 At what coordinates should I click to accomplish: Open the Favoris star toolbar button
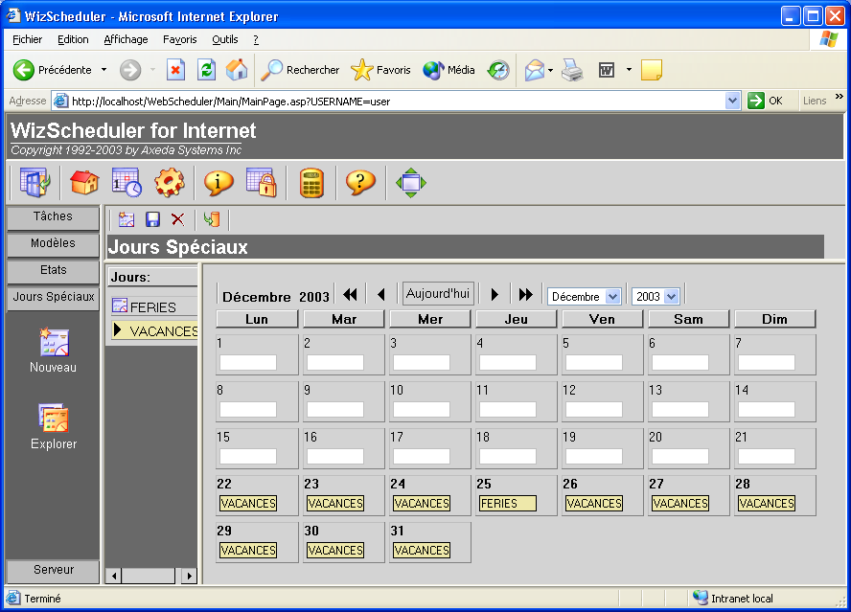[x=380, y=70]
